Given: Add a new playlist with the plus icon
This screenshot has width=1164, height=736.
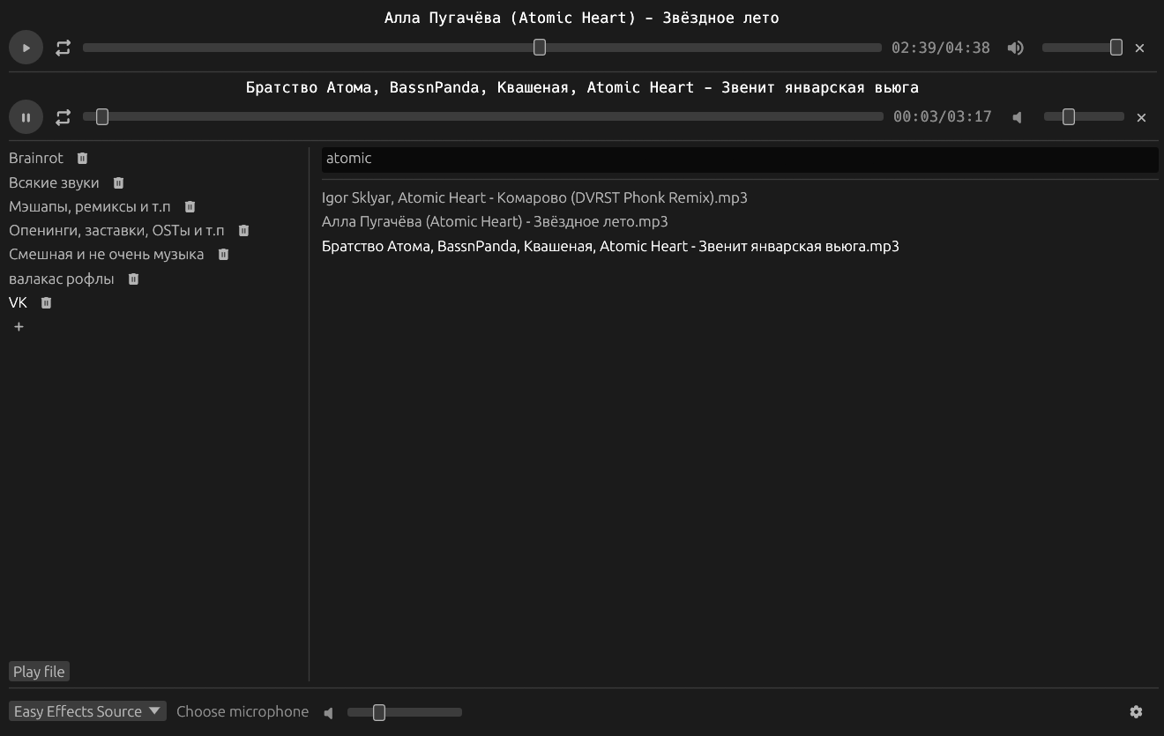Looking at the screenshot, I should coord(19,326).
